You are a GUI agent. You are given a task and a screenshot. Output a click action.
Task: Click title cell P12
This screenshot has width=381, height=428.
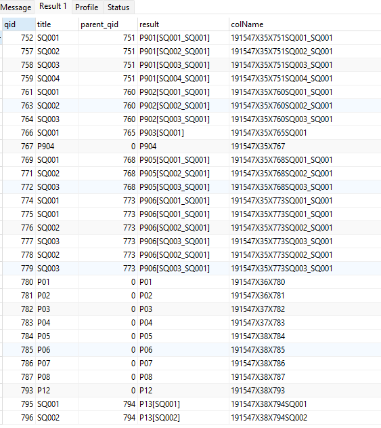coord(57,391)
